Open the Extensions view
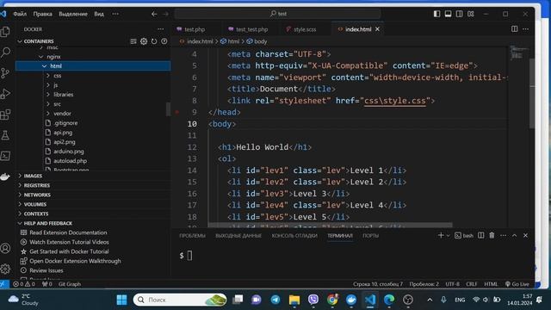The height and width of the screenshot is (310, 551). tap(5, 115)
